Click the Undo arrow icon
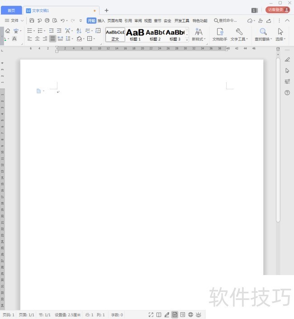The height and width of the screenshot is (319, 294). [x=63, y=20]
